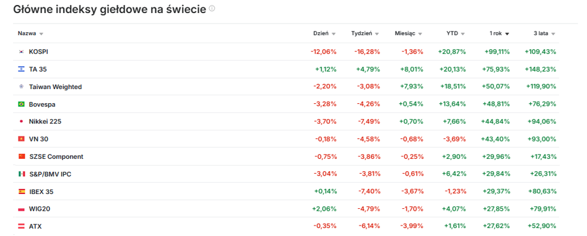This screenshot has height=236, width=587.
Task: Click the Vietnam flag icon for VN 30
Action: pos(21,139)
